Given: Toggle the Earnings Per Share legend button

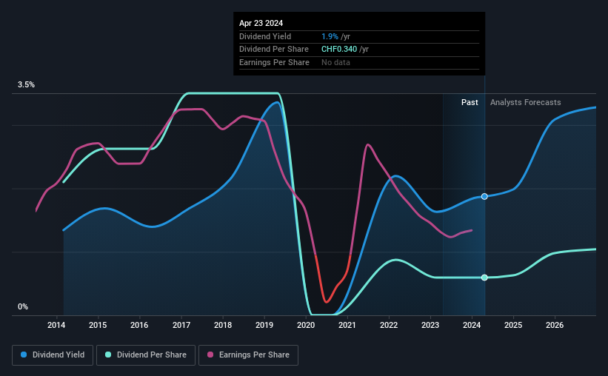Looking at the screenshot, I should [248, 355].
